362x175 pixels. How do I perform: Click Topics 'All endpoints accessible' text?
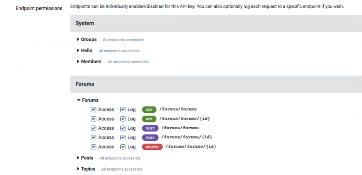122,170
